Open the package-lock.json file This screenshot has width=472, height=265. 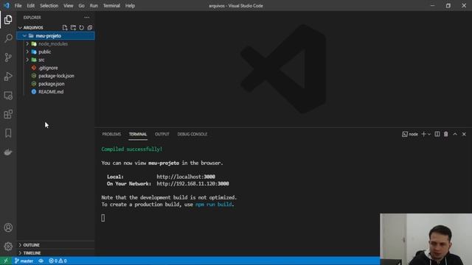pyautogui.click(x=56, y=76)
